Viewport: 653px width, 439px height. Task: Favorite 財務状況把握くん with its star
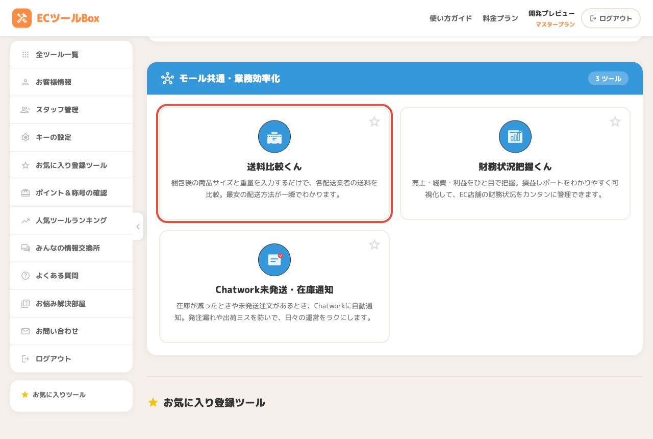[x=615, y=121]
